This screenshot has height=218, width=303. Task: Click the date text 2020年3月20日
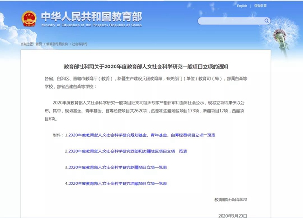point(232,216)
